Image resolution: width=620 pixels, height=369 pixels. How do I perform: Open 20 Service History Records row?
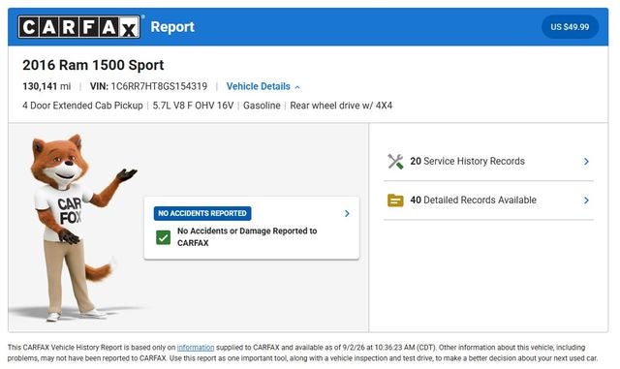[x=488, y=162]
